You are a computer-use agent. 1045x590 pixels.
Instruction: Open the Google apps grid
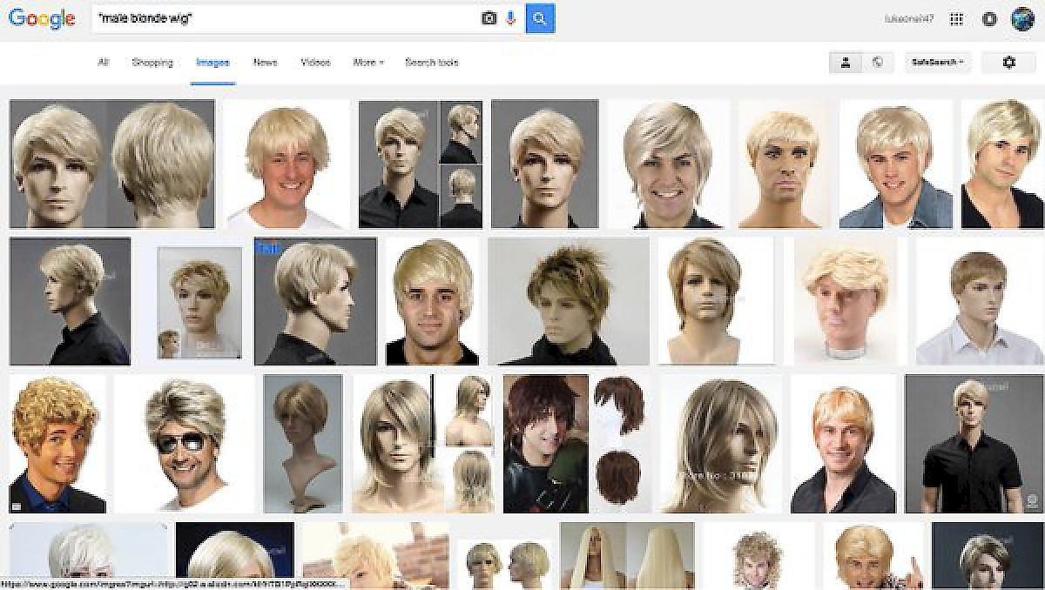point(956,19)
